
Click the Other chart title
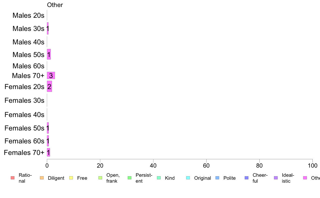click(55, 5)
